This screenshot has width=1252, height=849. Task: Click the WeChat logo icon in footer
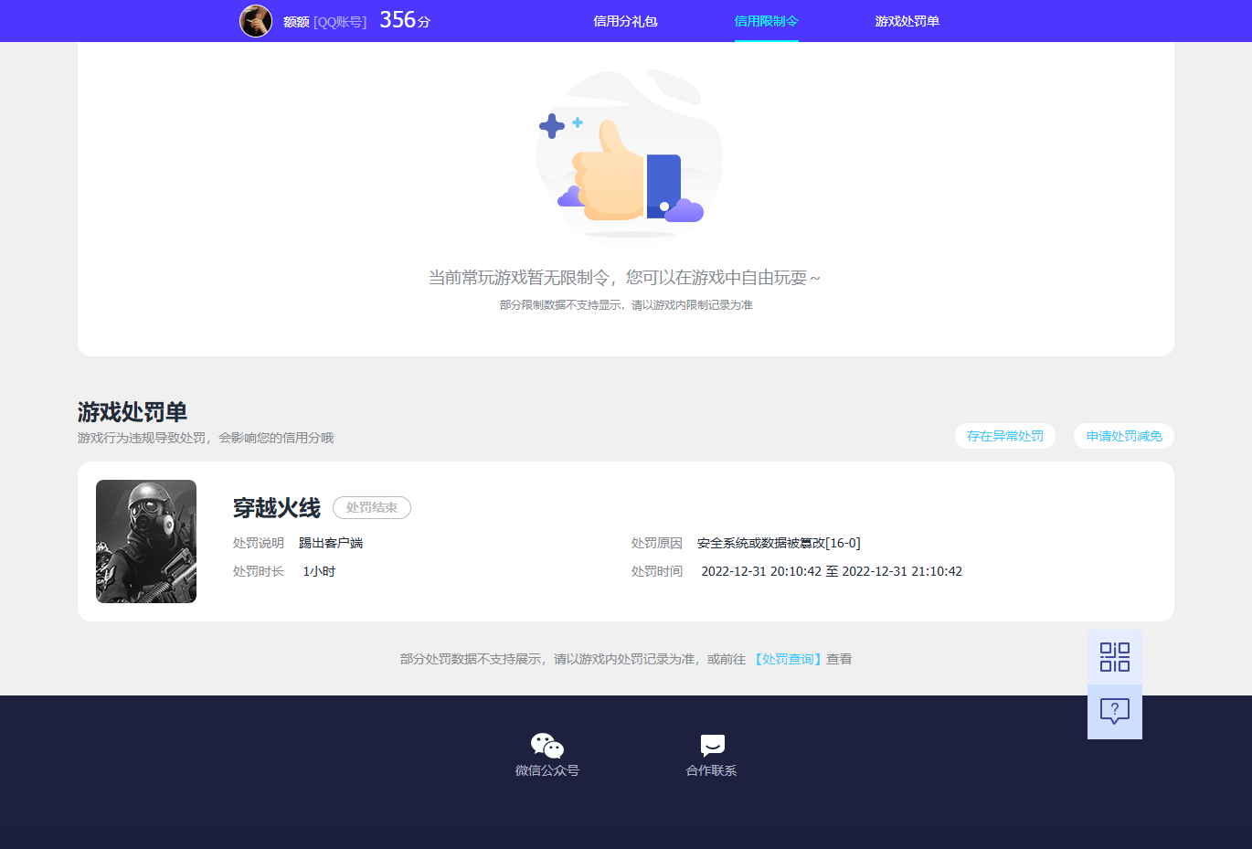546,746
